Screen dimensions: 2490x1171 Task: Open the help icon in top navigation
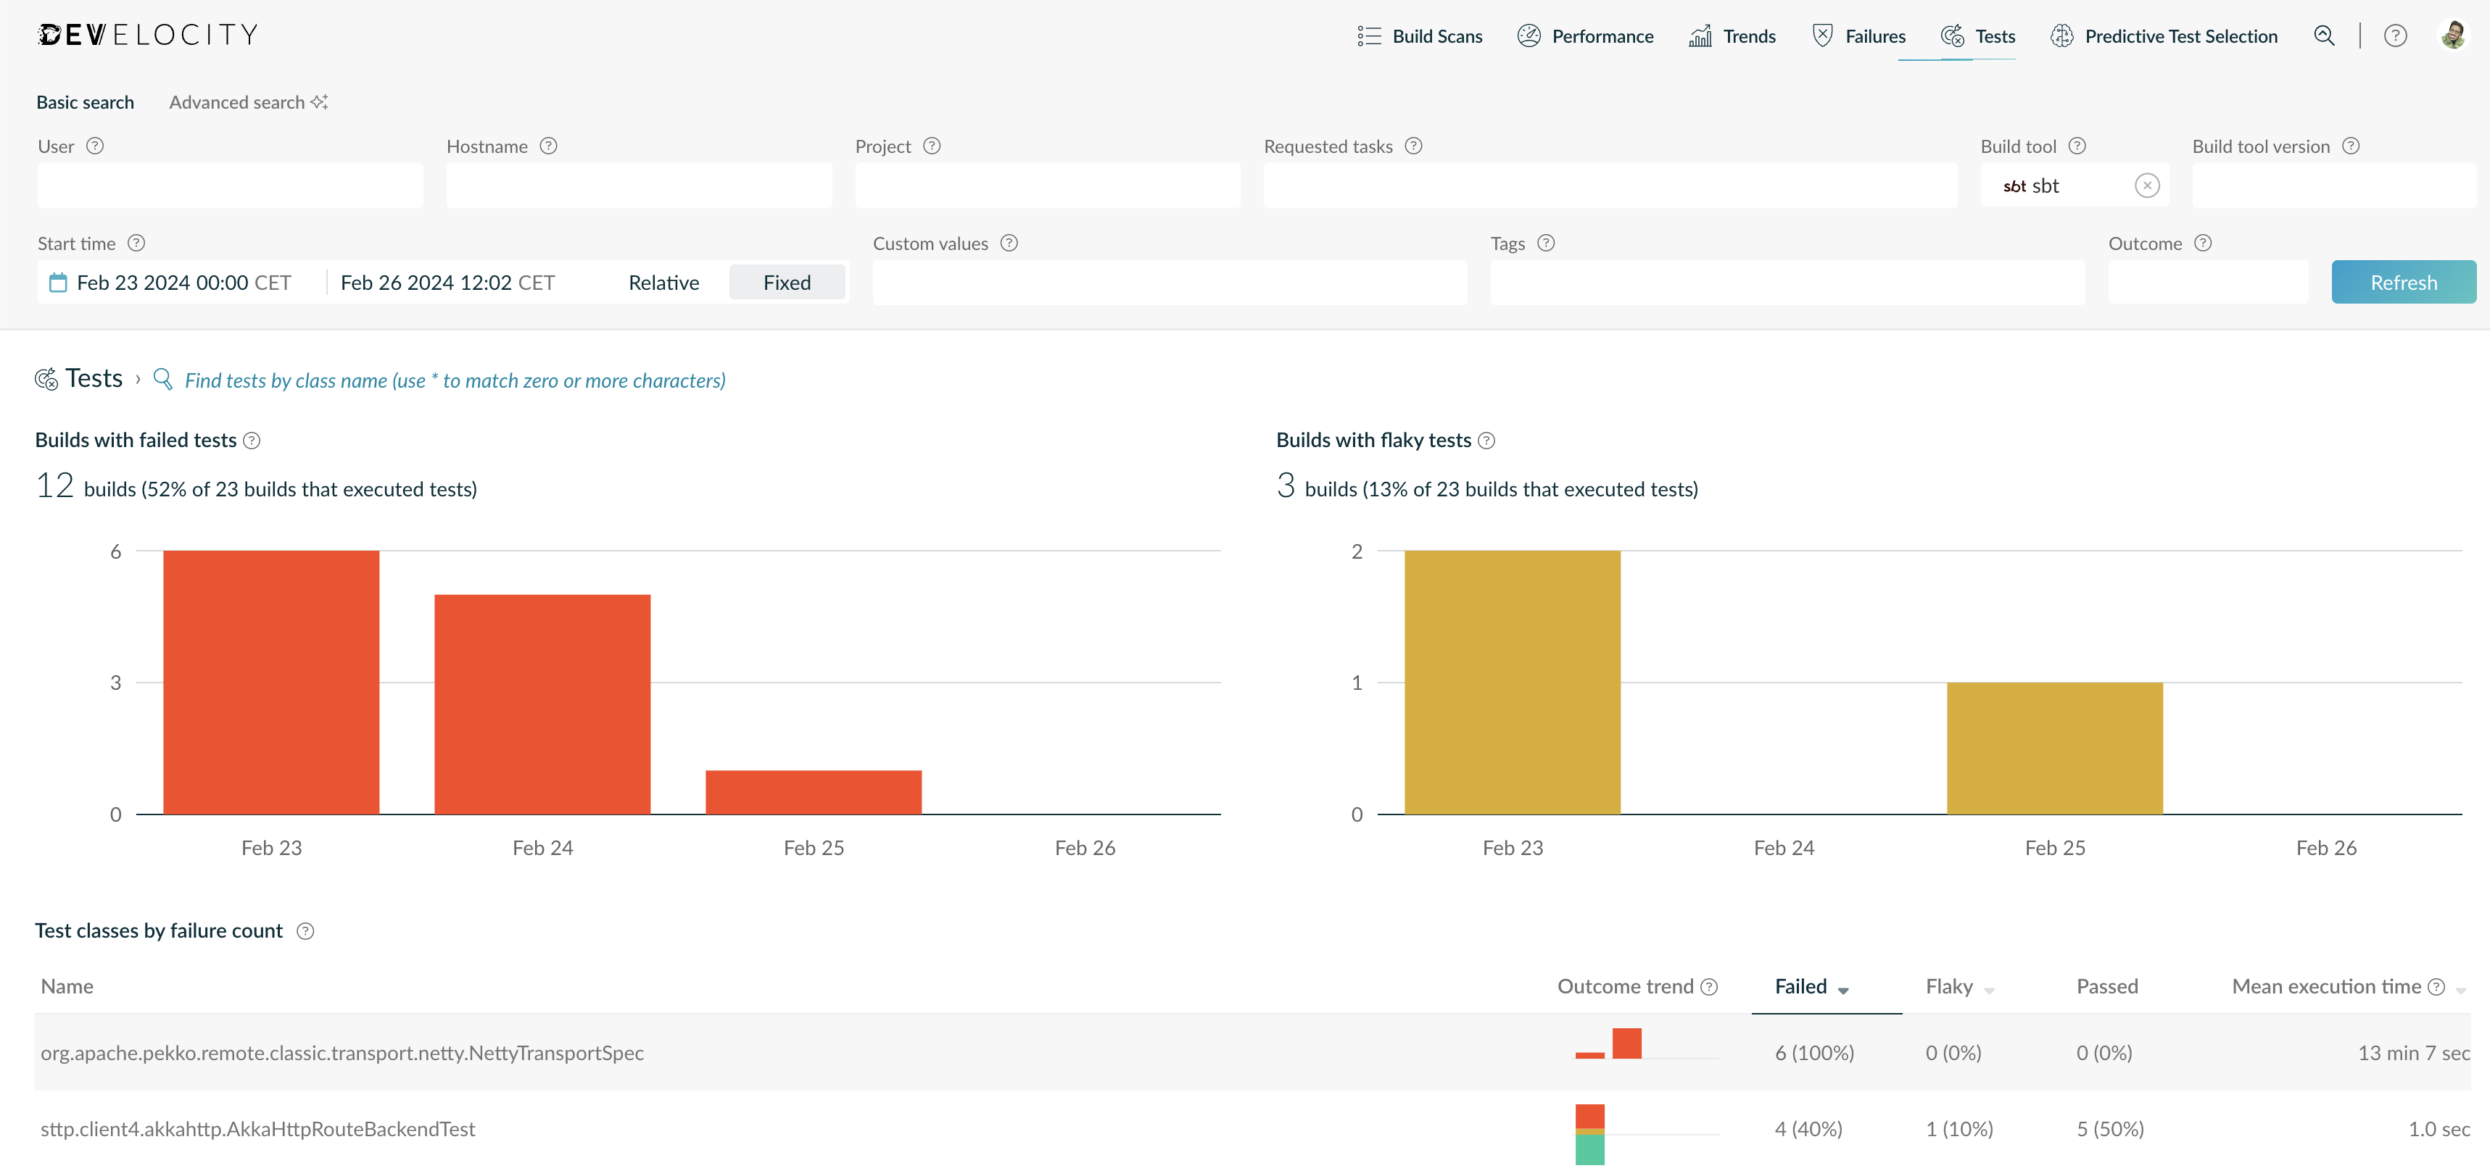[x=2395, y=36]
